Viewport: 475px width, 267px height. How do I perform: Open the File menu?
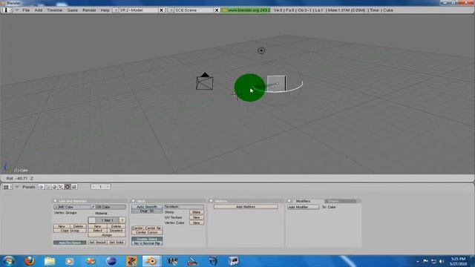coord(26,10)
